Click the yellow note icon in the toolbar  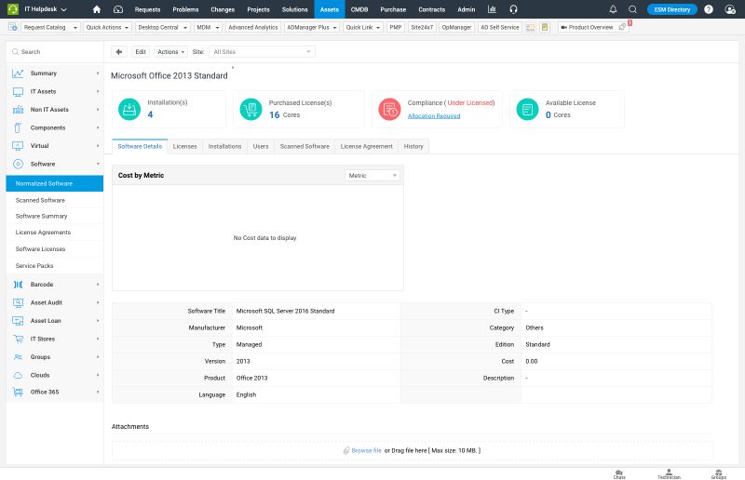coord(545,27)
